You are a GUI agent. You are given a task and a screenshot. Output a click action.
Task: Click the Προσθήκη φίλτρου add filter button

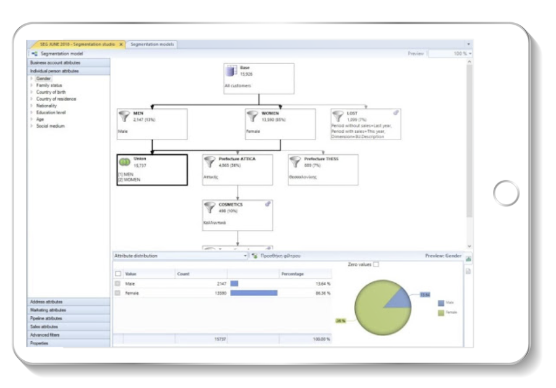coord(276,255)
